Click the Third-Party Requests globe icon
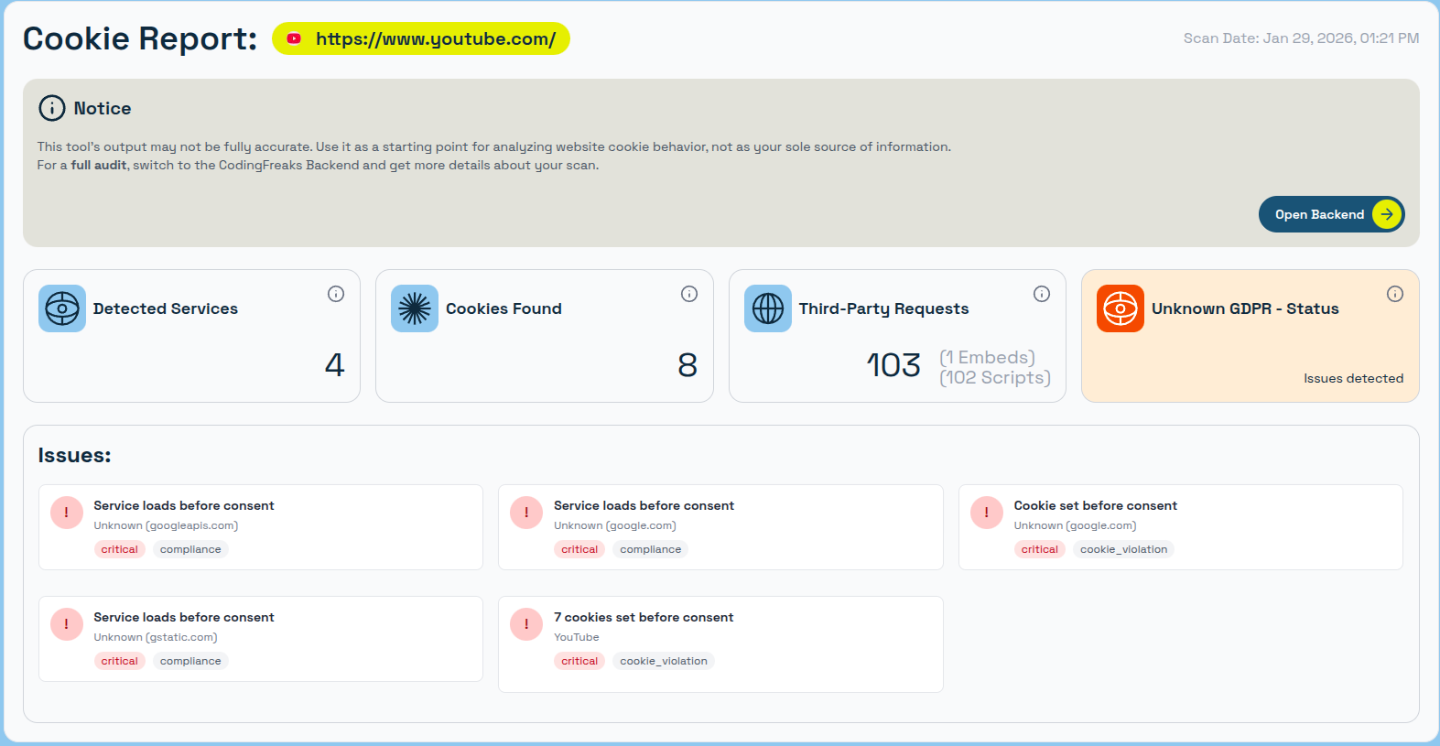Image resolution: width=1440 pixels, height=746 pixels. (767, 308)
